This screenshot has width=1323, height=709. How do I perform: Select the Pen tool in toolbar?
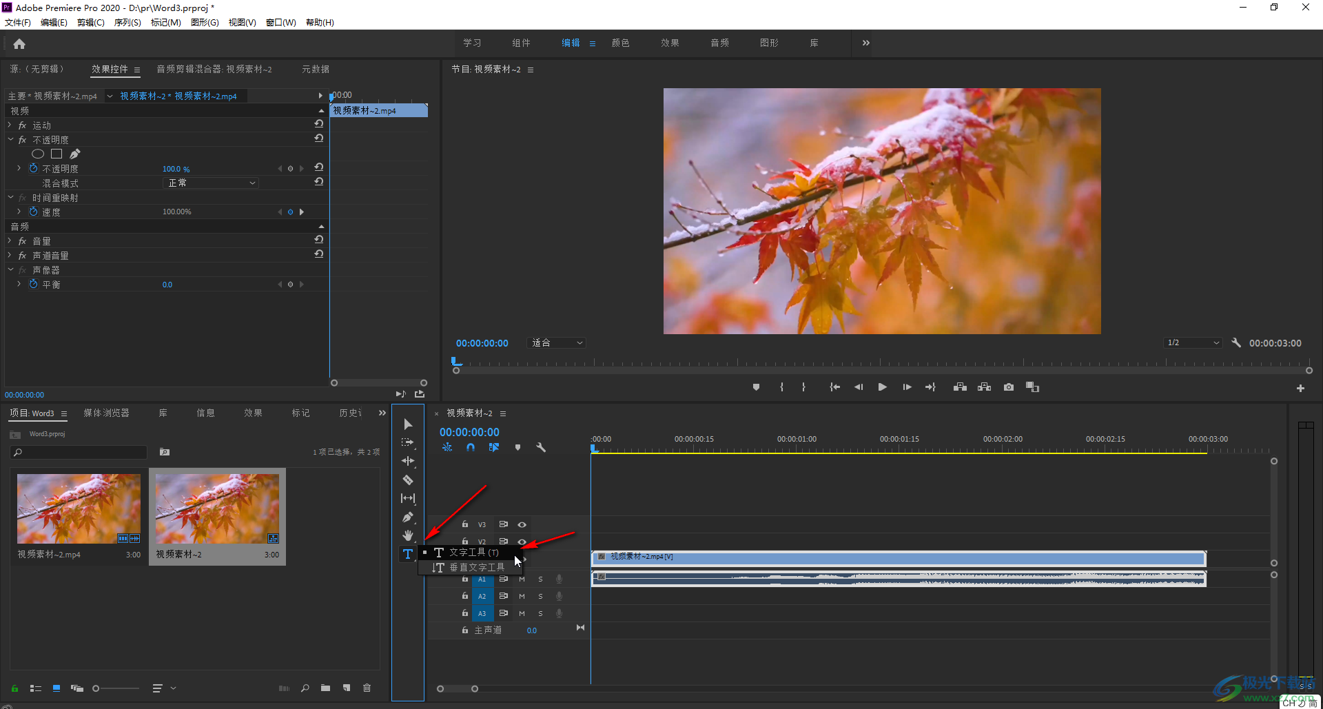click(408, 517)
